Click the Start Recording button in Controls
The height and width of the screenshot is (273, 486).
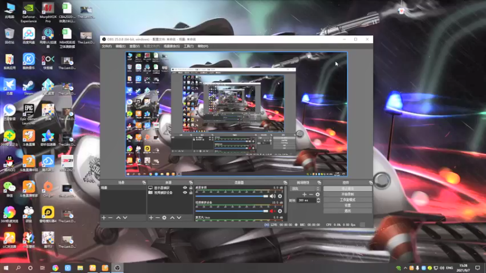point(347,194)
